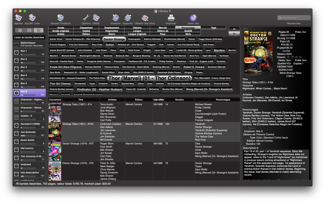Screen dimensions: 325x203
Task: Click the Exporter toolbar icon
Action: pos(128,18)
